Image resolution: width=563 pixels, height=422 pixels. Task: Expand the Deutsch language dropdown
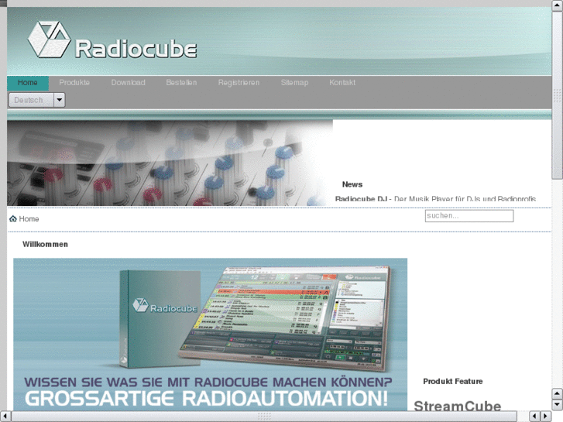(37, 100)
